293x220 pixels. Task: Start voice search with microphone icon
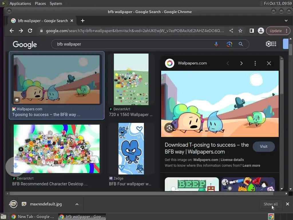point(216,44)
